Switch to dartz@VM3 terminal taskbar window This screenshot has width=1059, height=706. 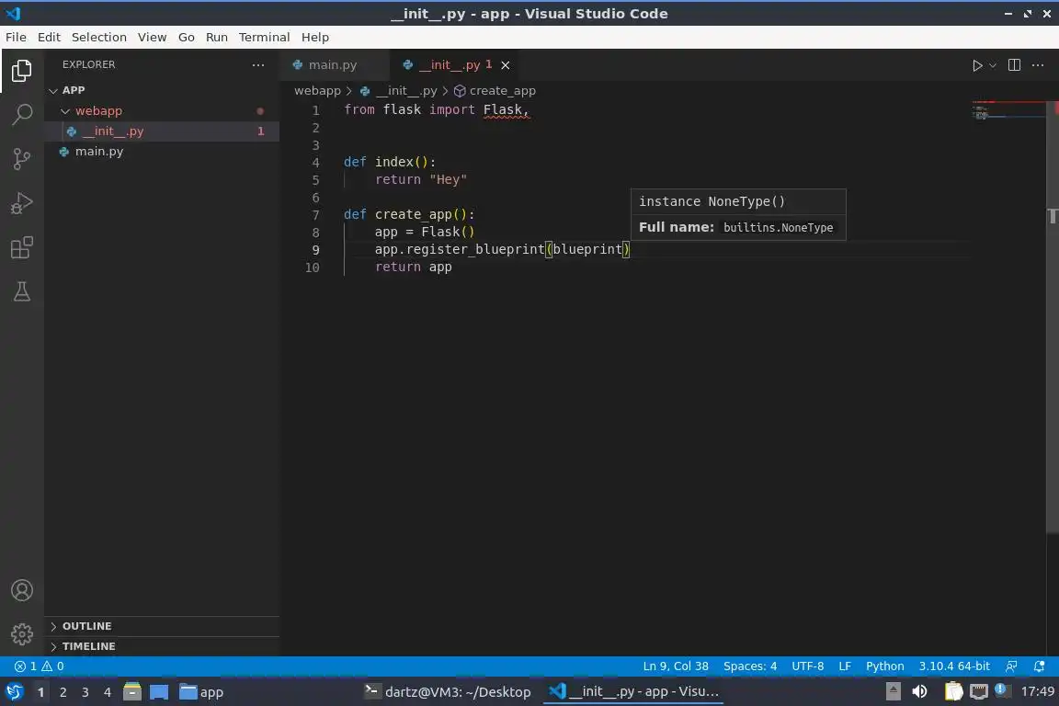(448, 692)
